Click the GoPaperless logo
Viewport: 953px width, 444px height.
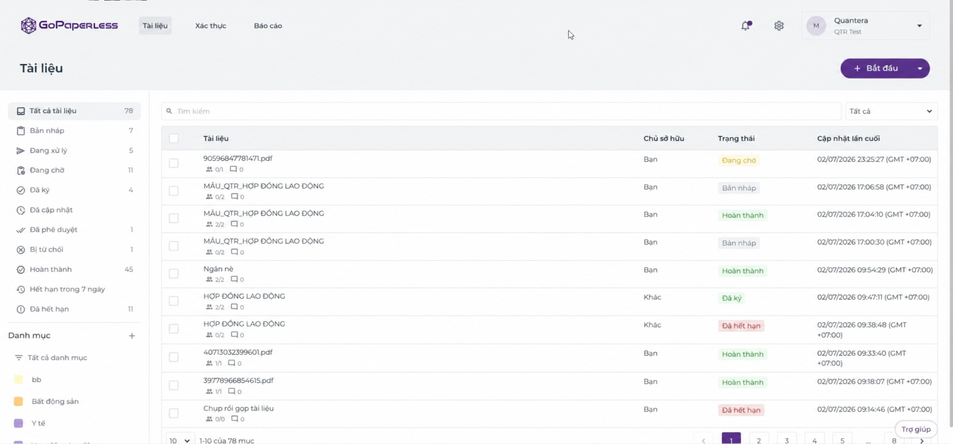click(x=70, y=25)
